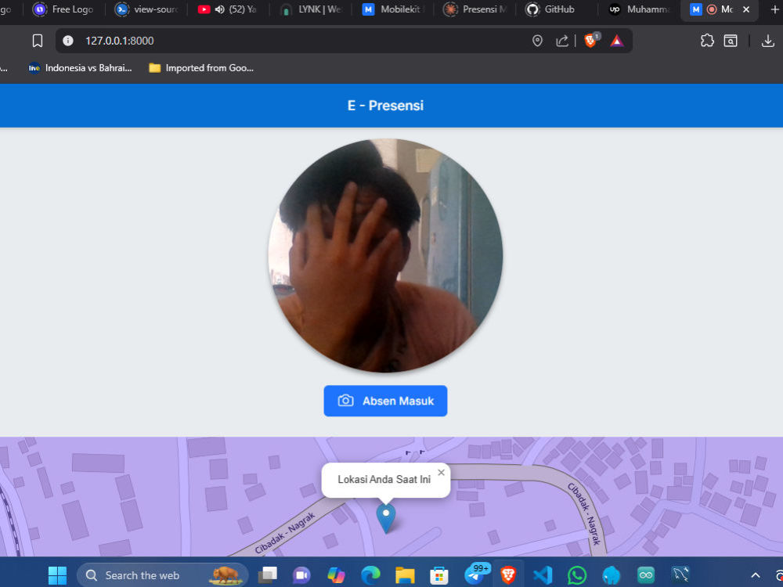Open the blue elephant app on taskbar

point(612,575)
